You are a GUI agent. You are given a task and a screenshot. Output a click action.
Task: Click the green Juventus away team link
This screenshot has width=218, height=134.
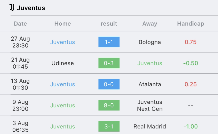(x=150, y=63)
